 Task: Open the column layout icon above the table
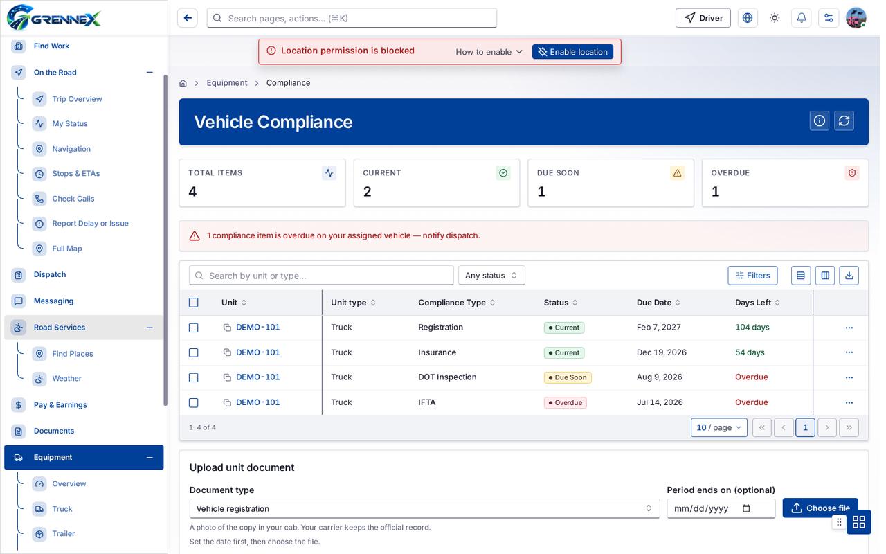[825, 275]
